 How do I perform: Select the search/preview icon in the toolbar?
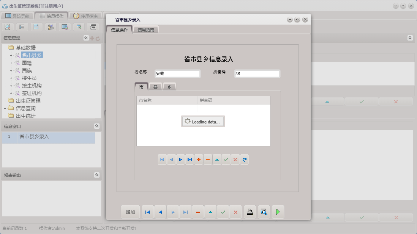[x=8, y=27]
